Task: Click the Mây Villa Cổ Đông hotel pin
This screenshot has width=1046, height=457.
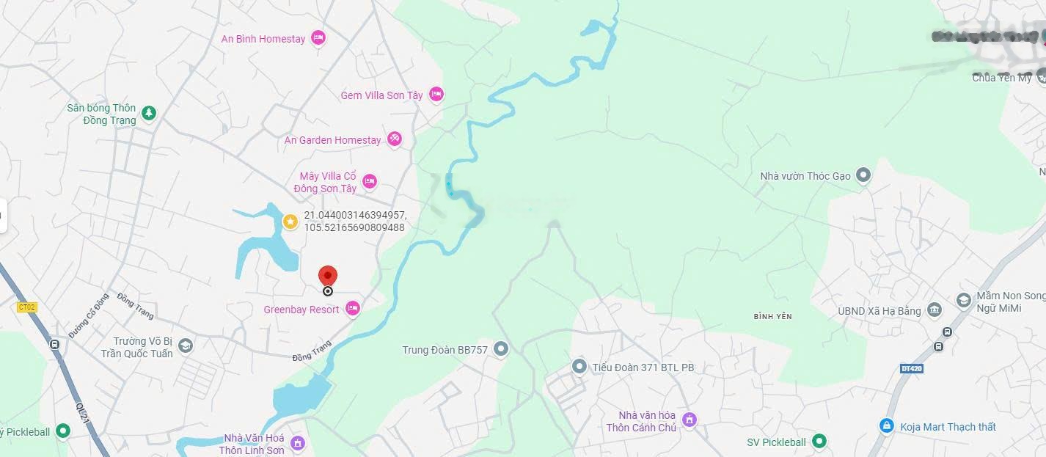Action: pyautogui.click(x=369, y=181)
